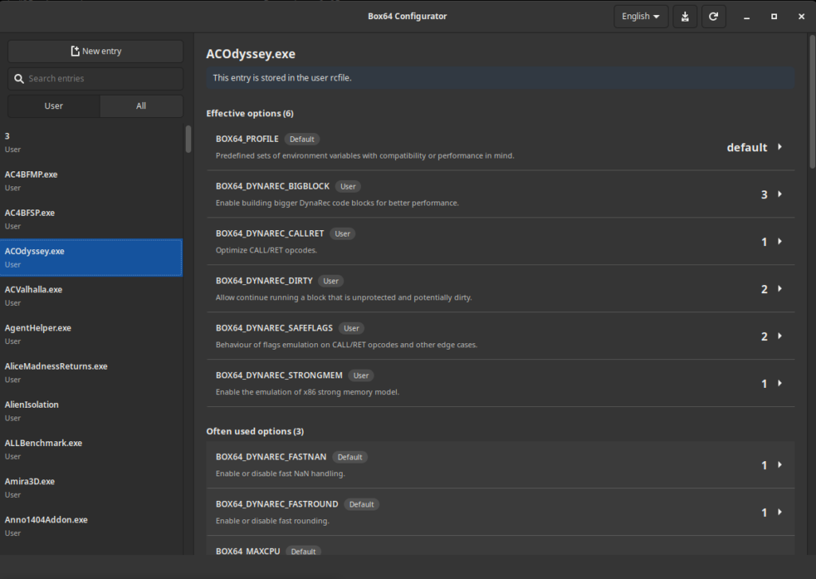Maximize the Box64 Configurator window
816x579 pixels.
(x=774, y=17)
